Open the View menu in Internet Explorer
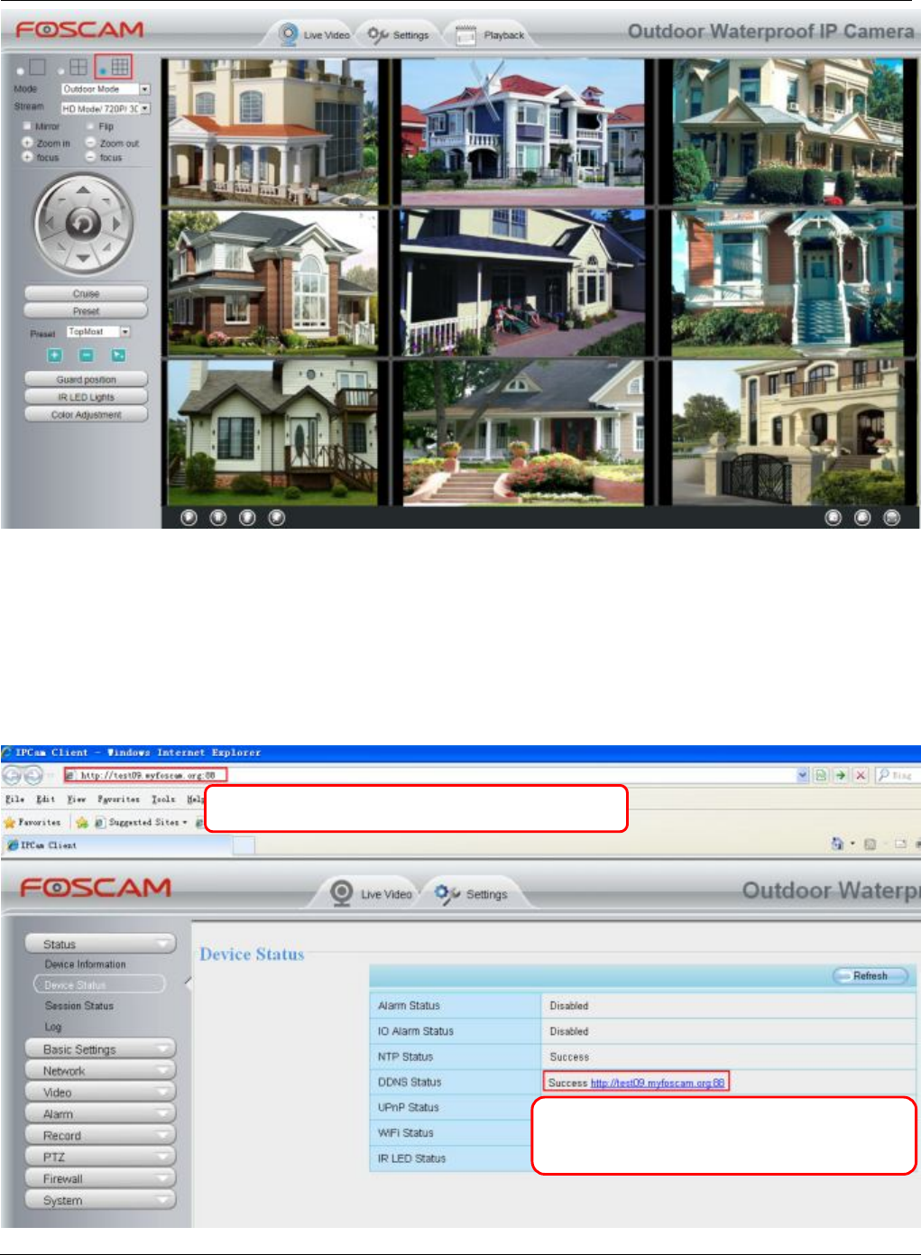 point(76,799)
